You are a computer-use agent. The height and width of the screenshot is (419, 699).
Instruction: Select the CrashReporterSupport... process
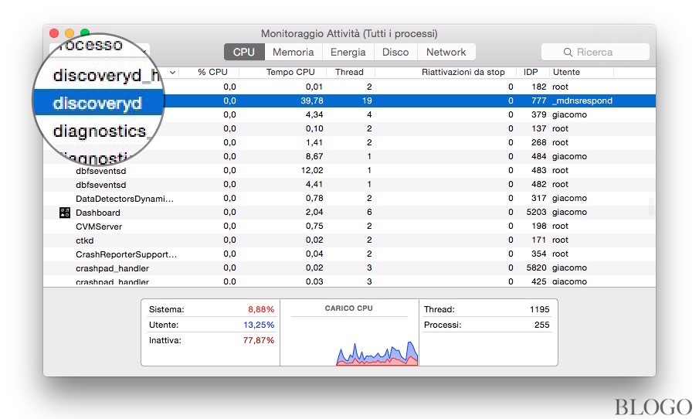(126, 254)
